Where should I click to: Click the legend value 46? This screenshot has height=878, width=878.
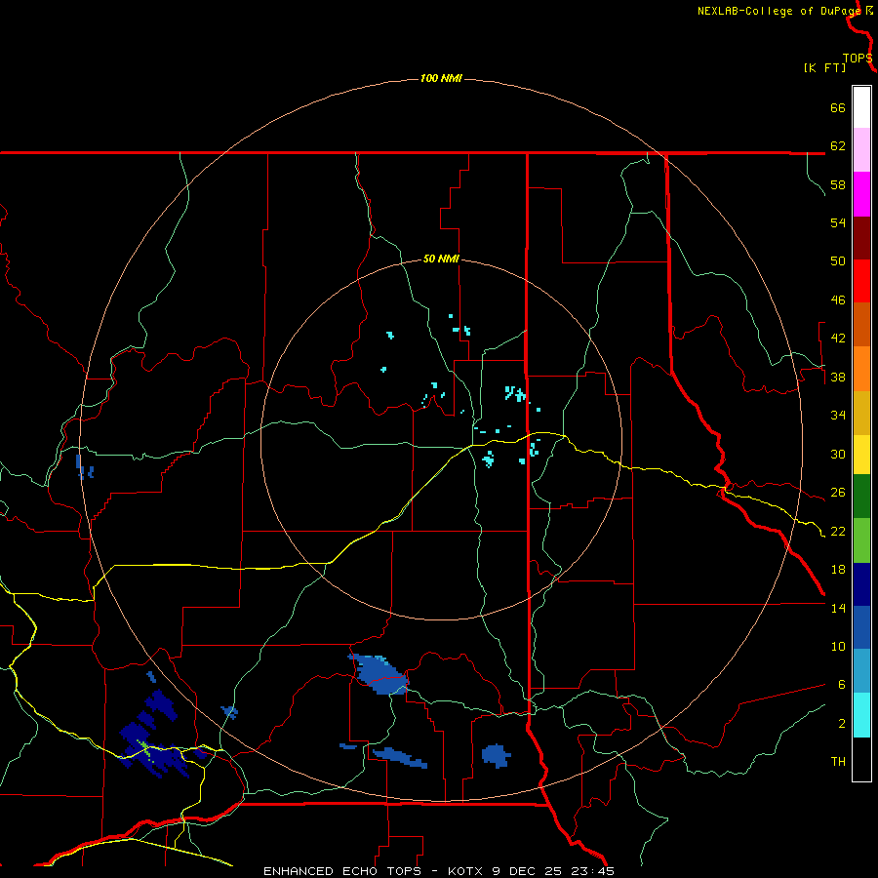click(x=838, y=300)
